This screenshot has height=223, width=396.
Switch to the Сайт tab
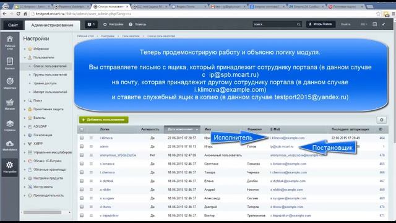pyautogui.click(x=13, y=25)
